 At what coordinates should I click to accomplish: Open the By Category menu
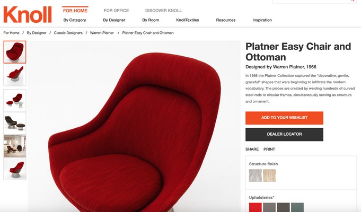click(x=75, y=20)
